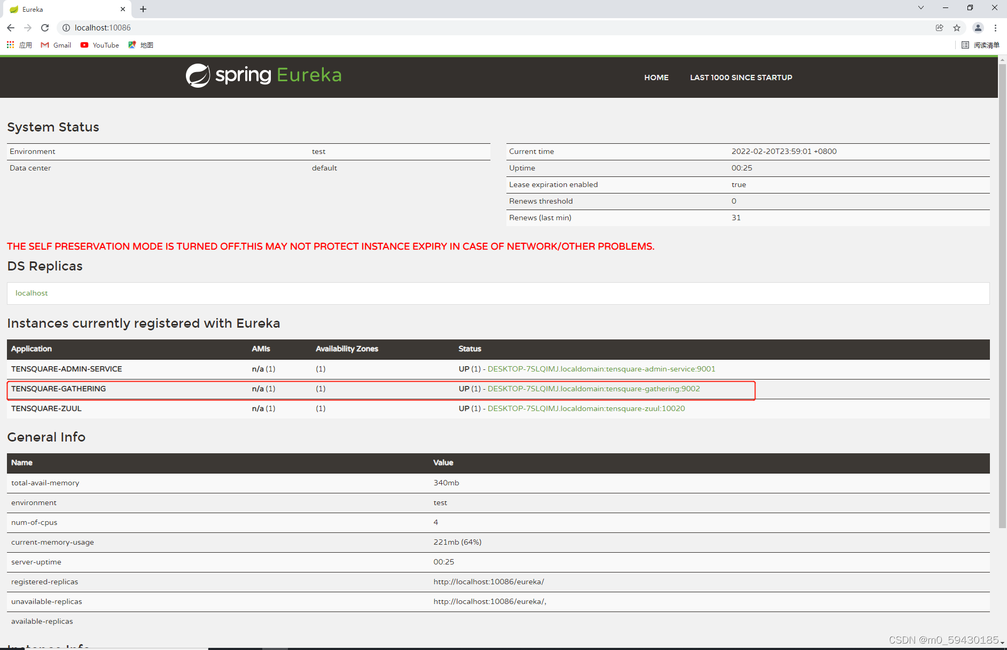Image resolution: width=1007 pixels, height=650 pixels.
Task: Share this page icon
Action: point(940,28)
